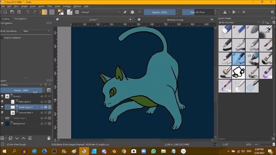Hide Paint Layer 3

[x=2, y=102]
